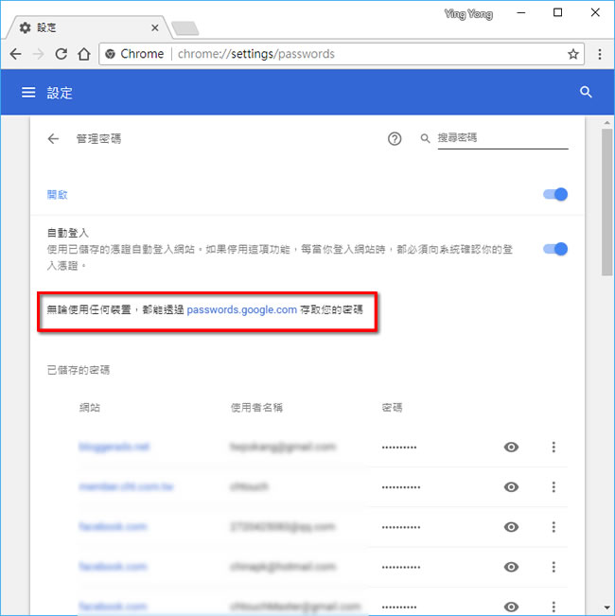The width and height of the screenshot is (615, 616).
Task: Maximize the Chrome window
Action: (557, 13)
